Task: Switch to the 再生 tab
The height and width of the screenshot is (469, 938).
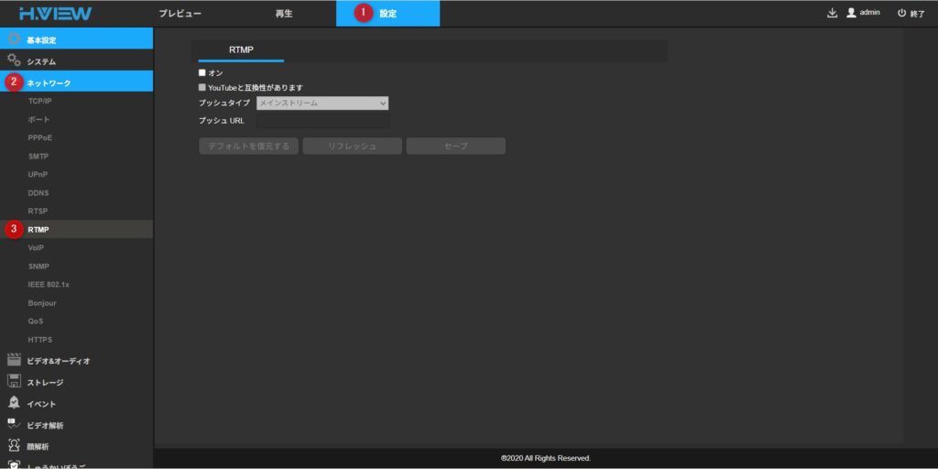Action: click(x=284, y=13)
